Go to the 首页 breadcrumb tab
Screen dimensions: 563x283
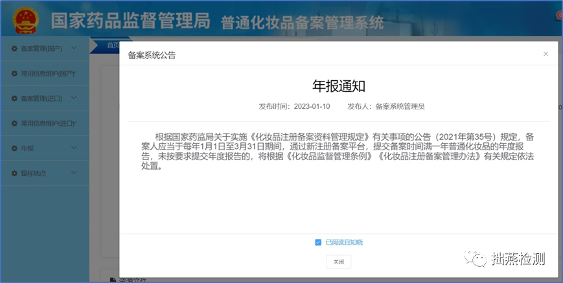(113, 45)
